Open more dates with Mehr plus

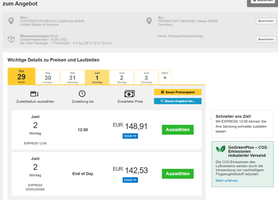tap(165, 77)
